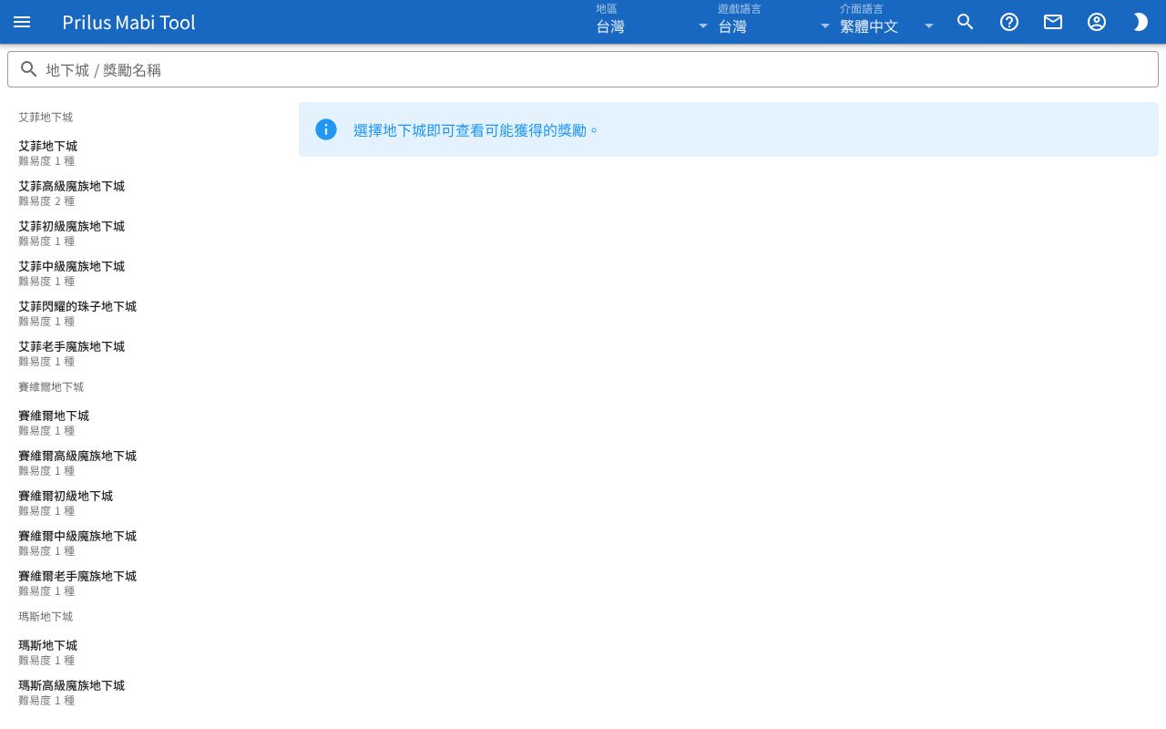
Task: Open the help question mark icon
Action: point(1009,22)
